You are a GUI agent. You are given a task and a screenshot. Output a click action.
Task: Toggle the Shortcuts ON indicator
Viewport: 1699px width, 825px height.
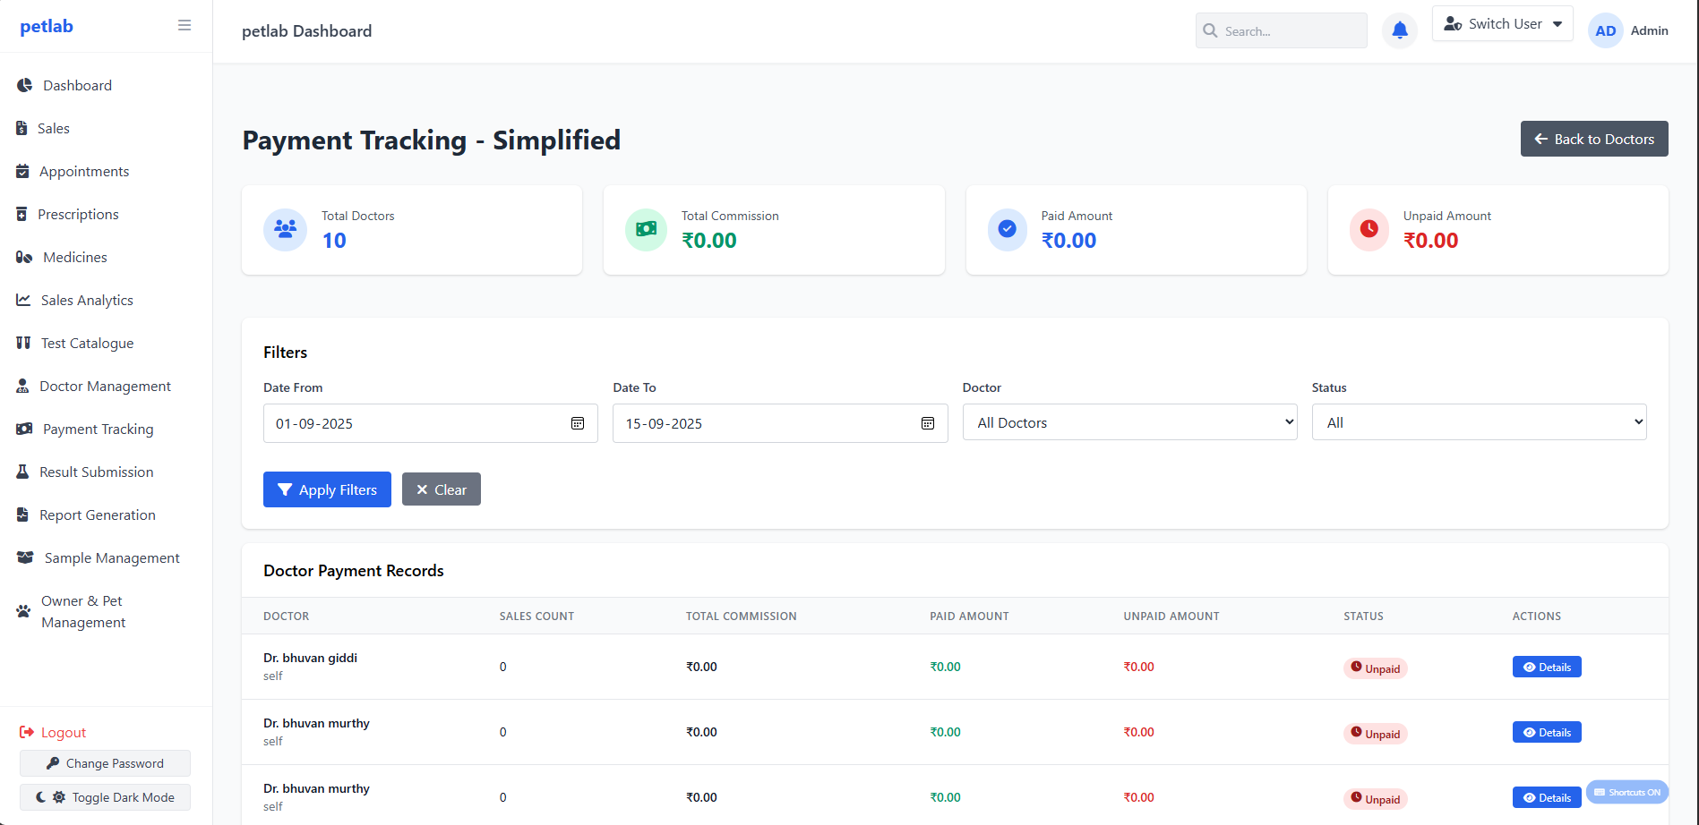pos(1627,792)
